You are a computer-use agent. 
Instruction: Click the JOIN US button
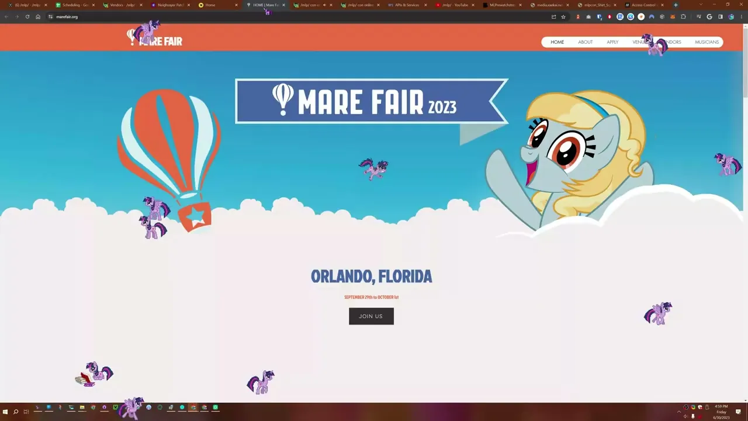371,316
